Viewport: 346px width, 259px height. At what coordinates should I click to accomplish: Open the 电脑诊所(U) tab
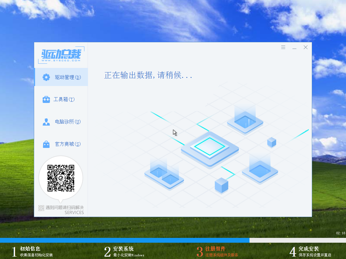point(68,122)
